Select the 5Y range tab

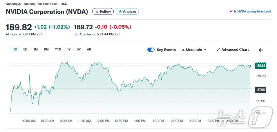[x=79, y=49]
